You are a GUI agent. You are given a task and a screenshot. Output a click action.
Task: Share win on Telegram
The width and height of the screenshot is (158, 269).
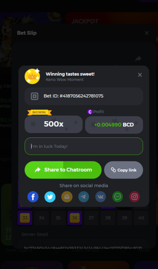tap(84, 197)
